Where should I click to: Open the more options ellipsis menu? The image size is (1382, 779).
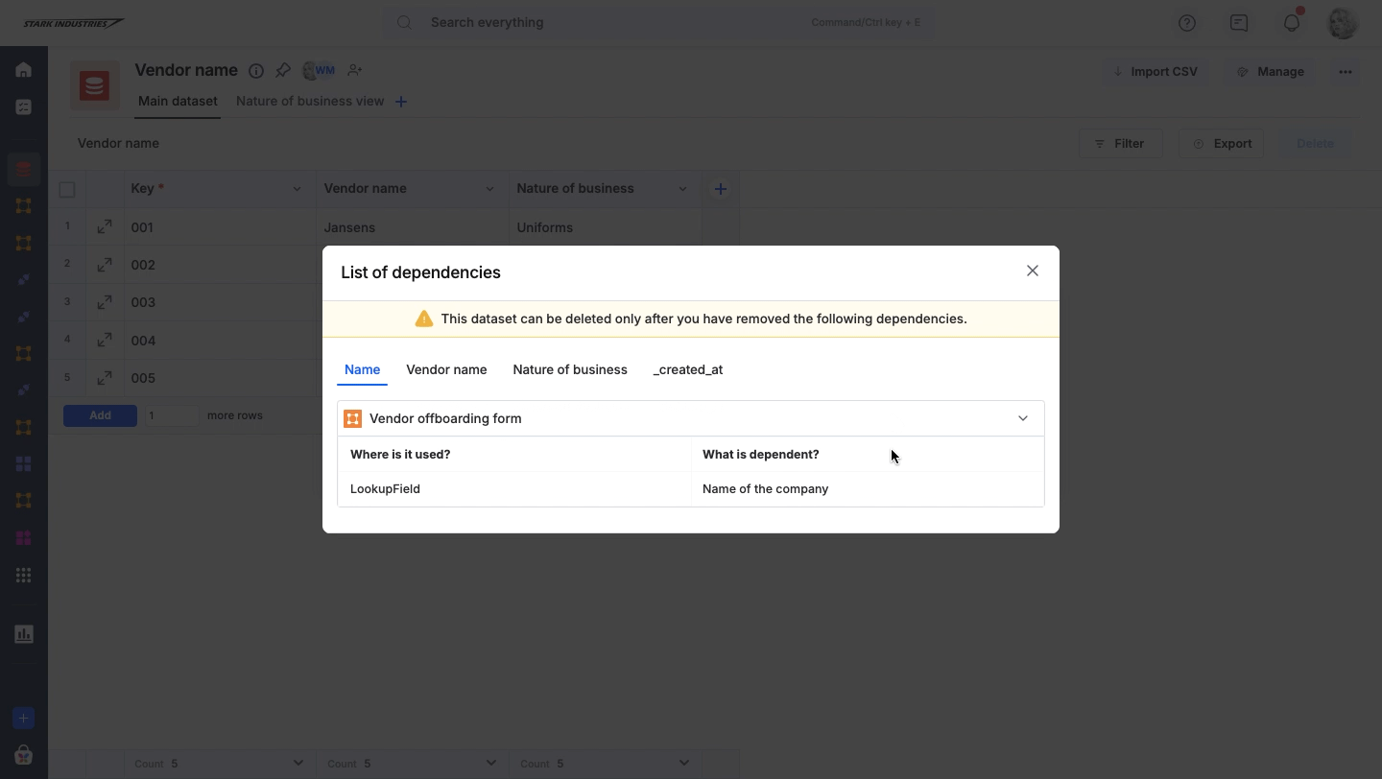click(1346, 72)
